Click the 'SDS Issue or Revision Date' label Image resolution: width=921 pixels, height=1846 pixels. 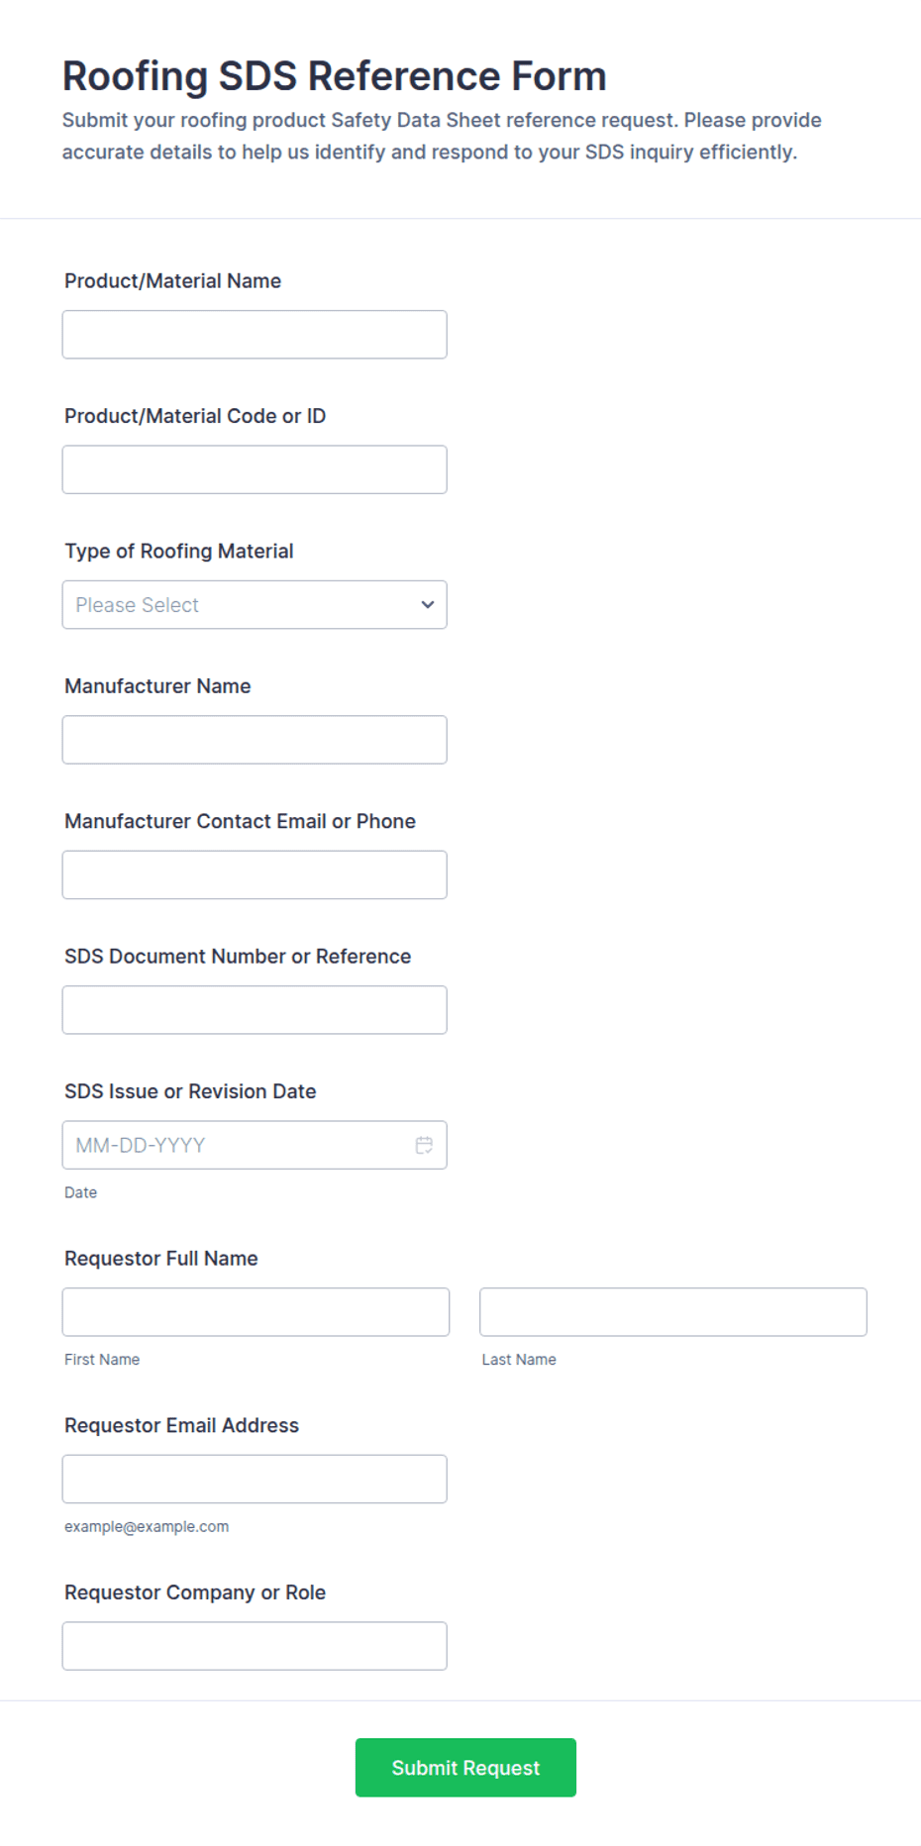pos(190,1091)
